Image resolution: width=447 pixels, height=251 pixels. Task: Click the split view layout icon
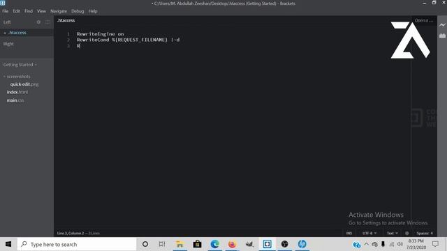tap(47, 22)
